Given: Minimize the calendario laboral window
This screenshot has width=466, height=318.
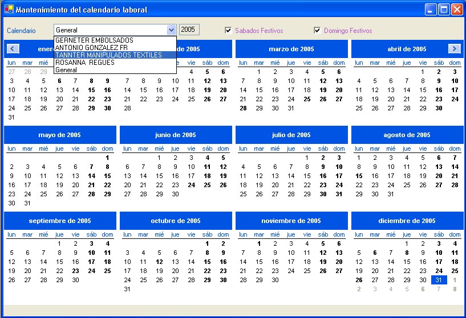Looking at the screenshot, I should pos(431,10).
